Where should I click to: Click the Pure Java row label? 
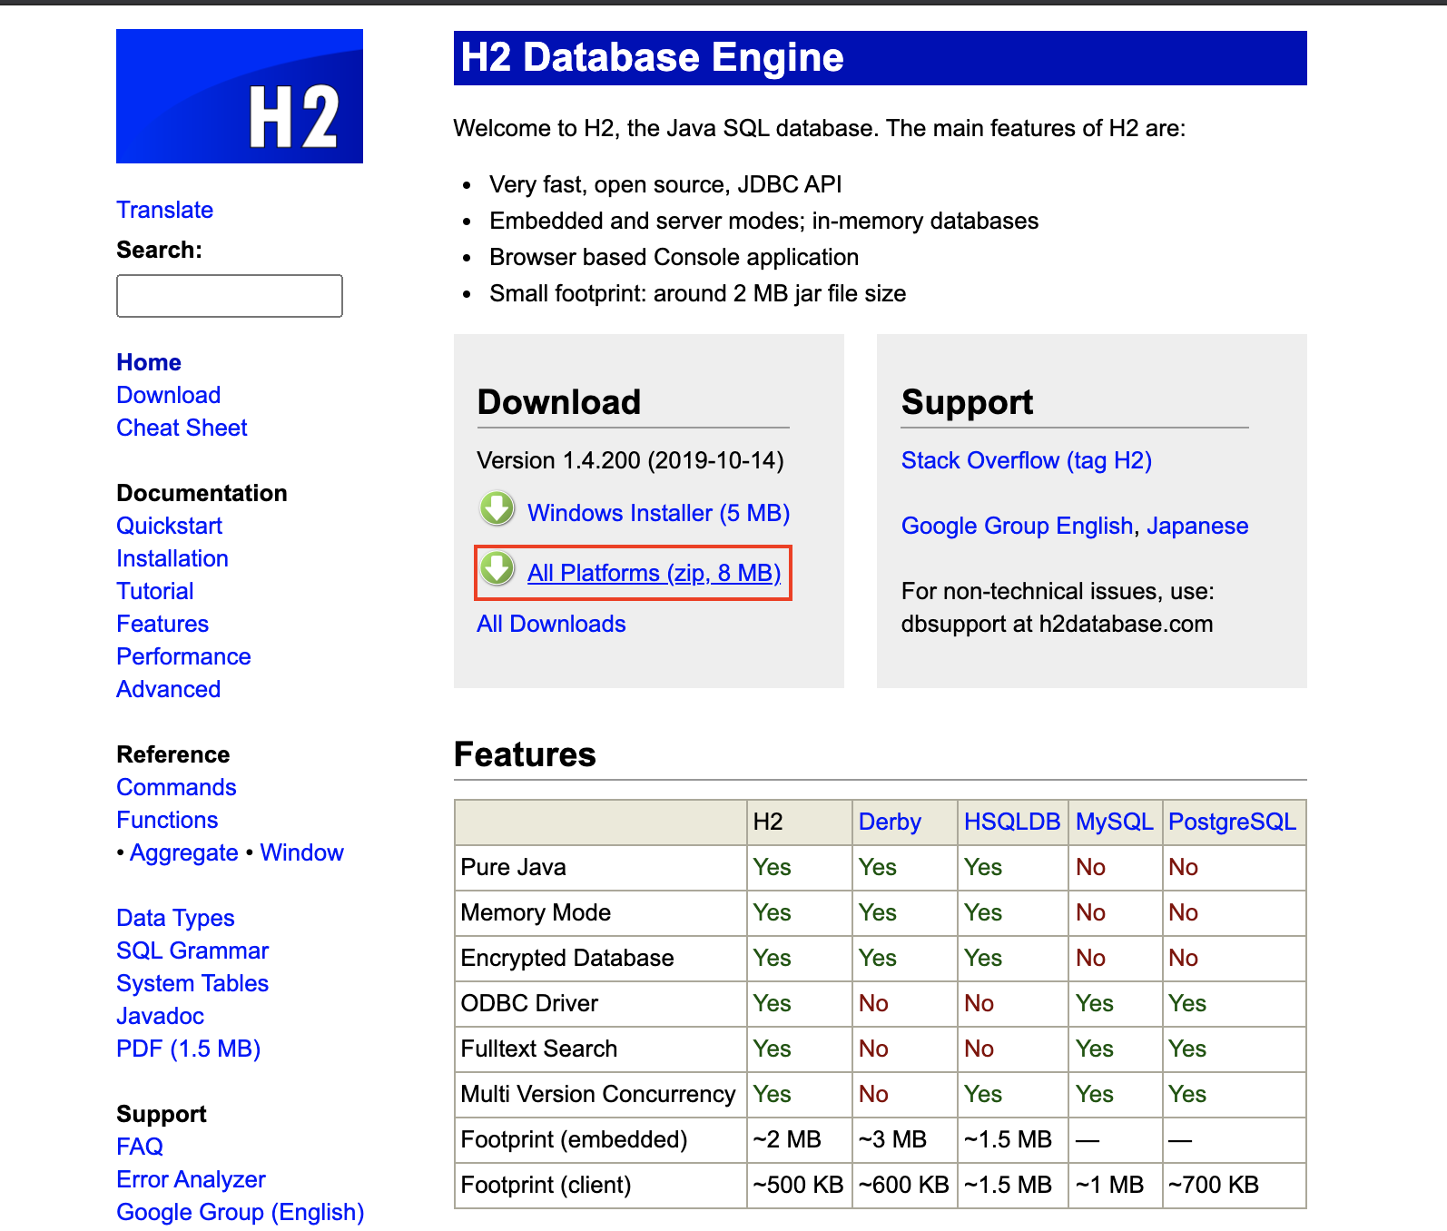pos(513,867)
